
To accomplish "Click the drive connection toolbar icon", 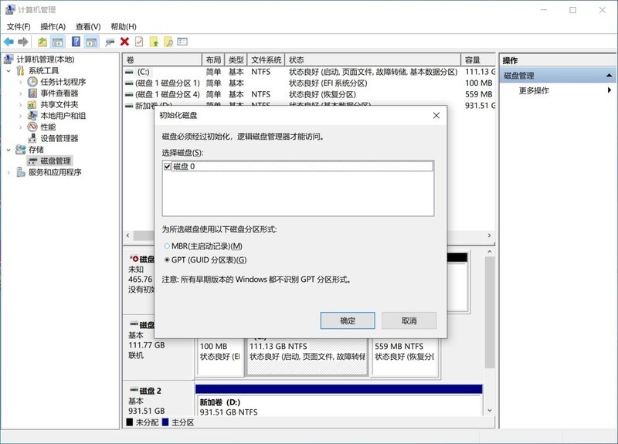I will pyautogui.click(x=110, y=42).
